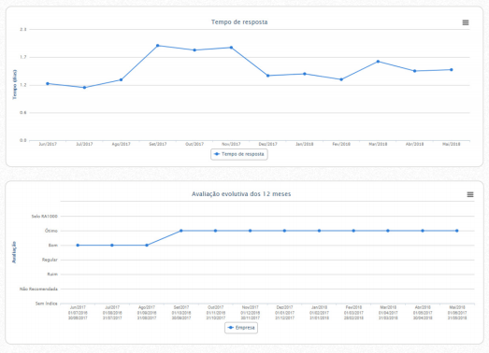Select the Jun/2017 point on response time chart
The width and height of the screenshot is (489, 353).
click(48, 83)
